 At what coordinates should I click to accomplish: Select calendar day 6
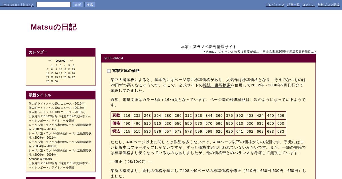click(x=73, y=65)
